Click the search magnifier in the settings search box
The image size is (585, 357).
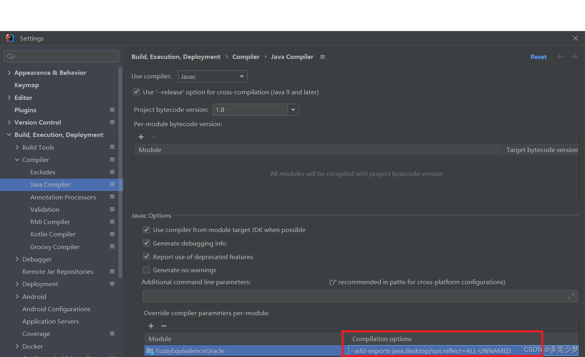pyautogui.click(x=10, y=56)
